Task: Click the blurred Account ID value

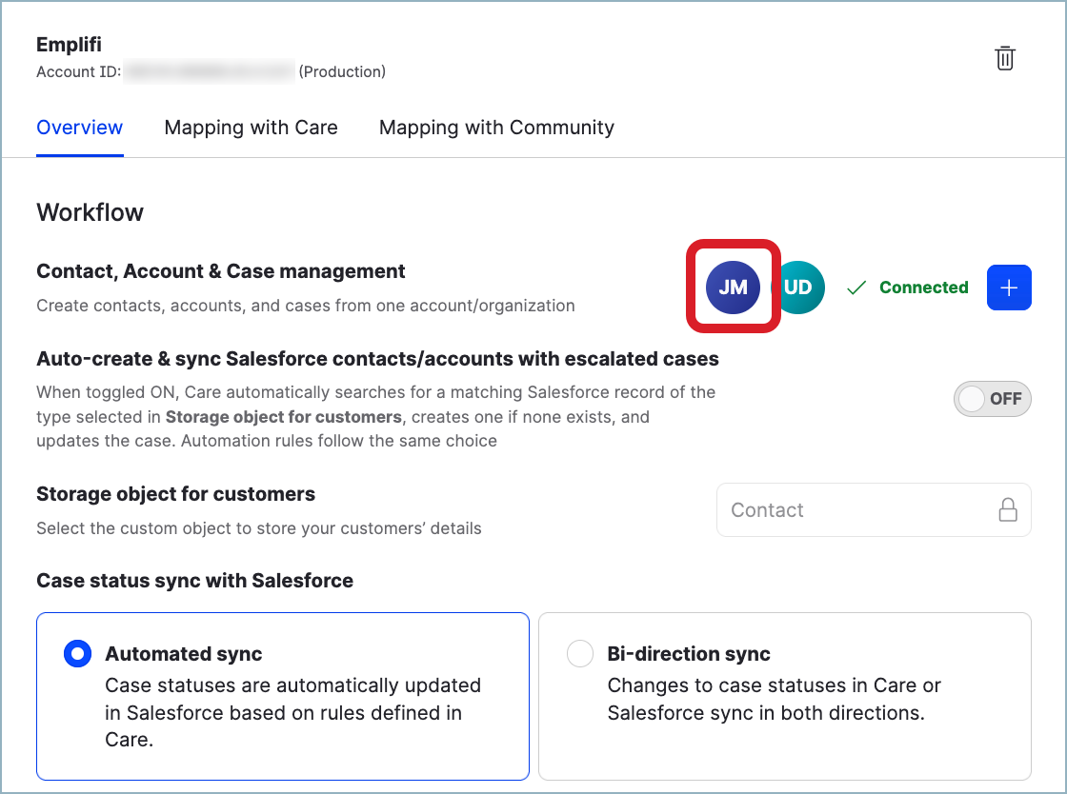Action: (x=210, y=71)
